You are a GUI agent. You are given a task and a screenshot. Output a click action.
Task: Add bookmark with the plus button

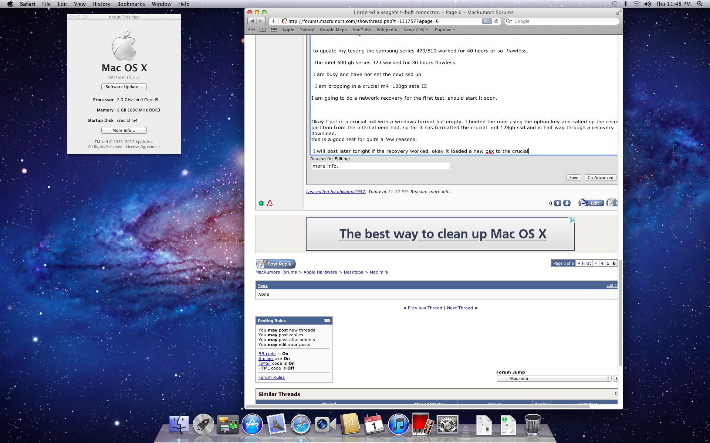click(x=273, y=21)
